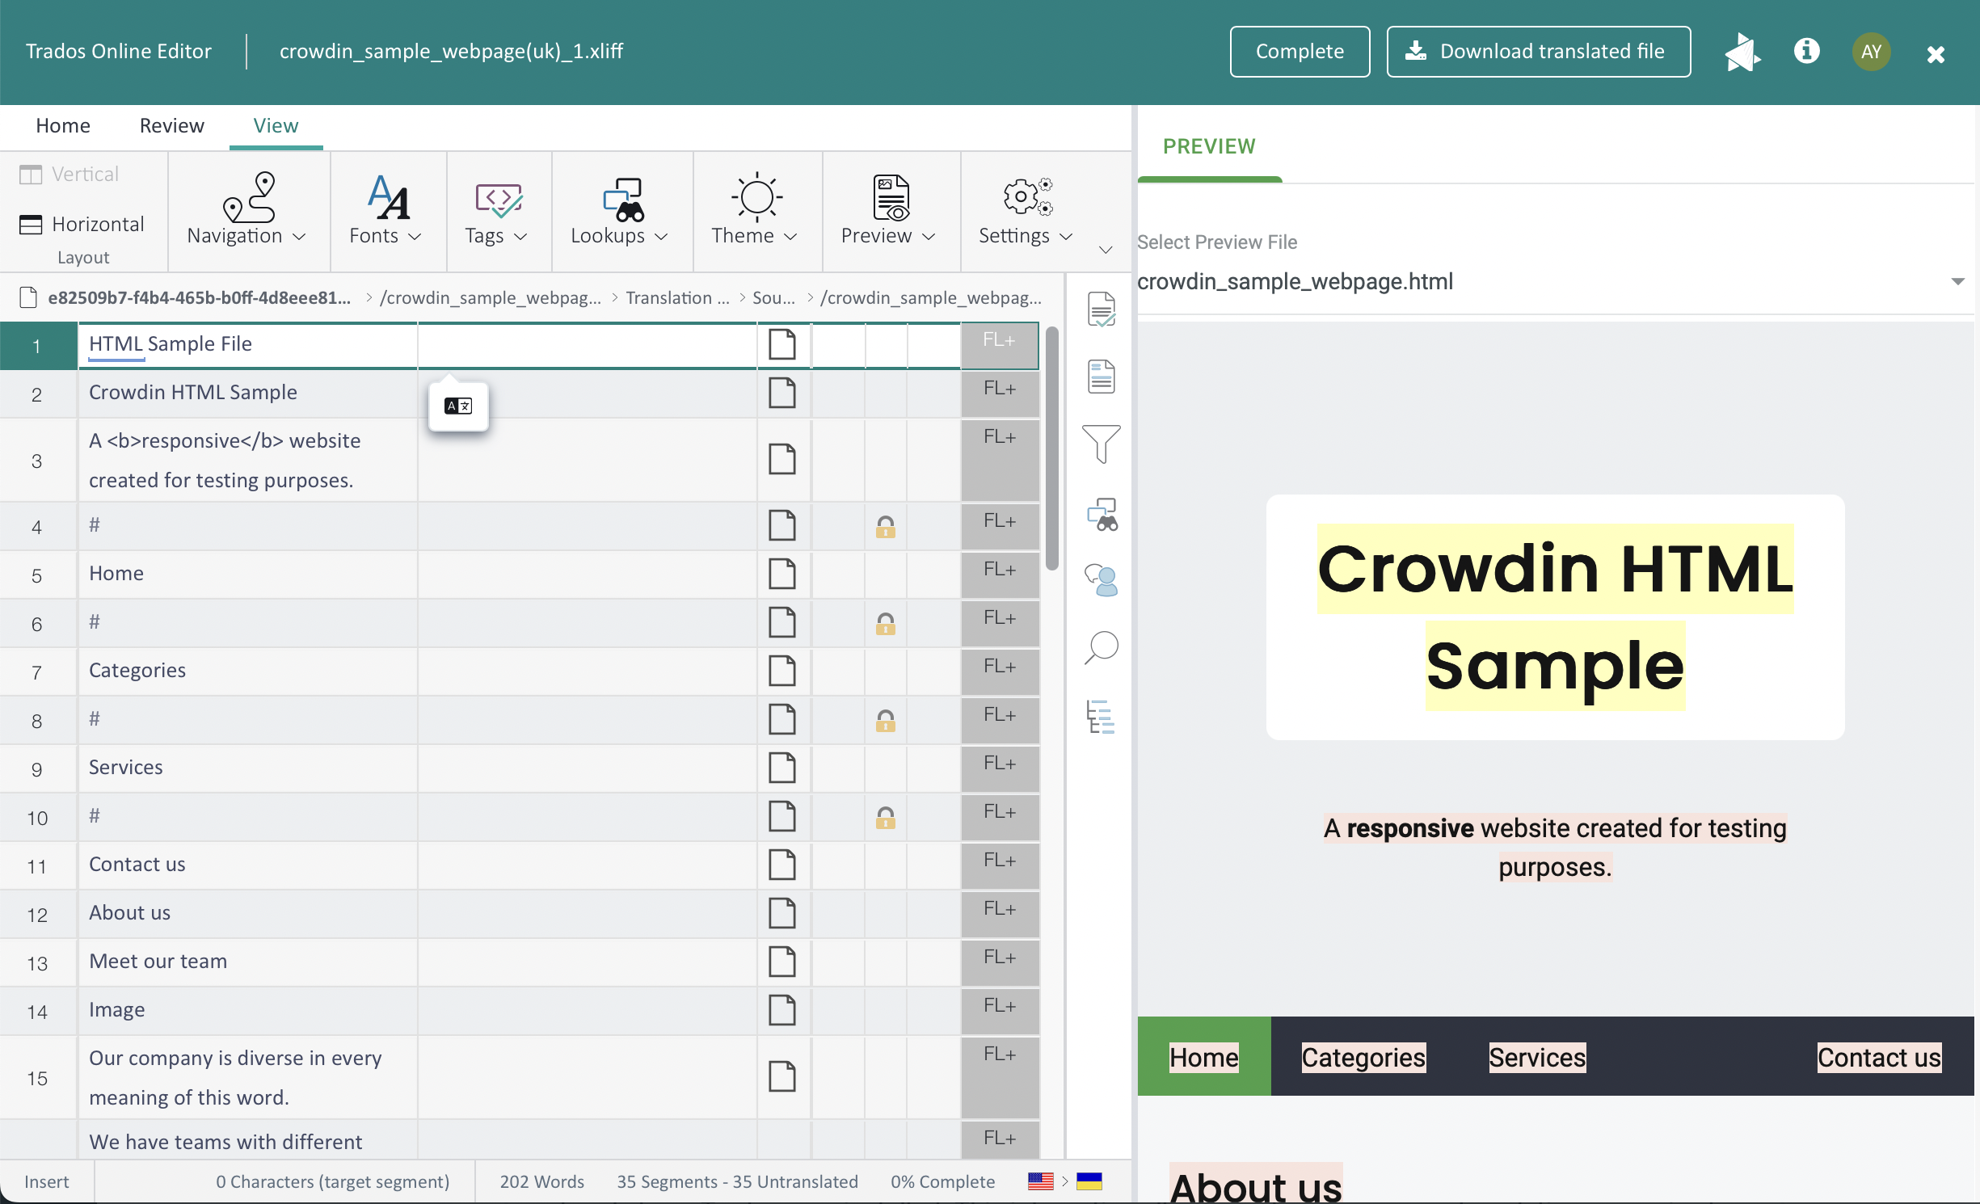This screenshot has height=1204, width=1980.
Task: Download the translated file
Action: click(1538, 52)
